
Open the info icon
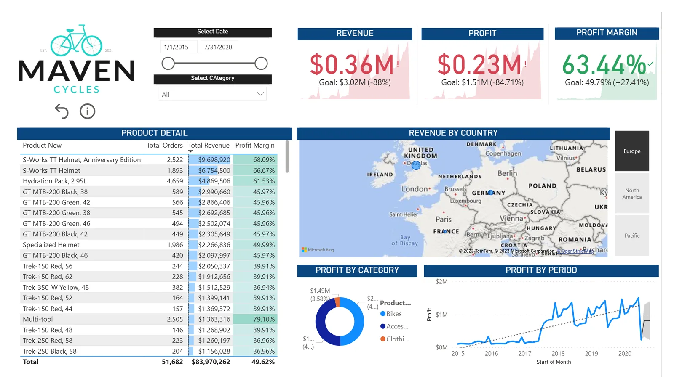pyautogui.click(x=88, y=111)
